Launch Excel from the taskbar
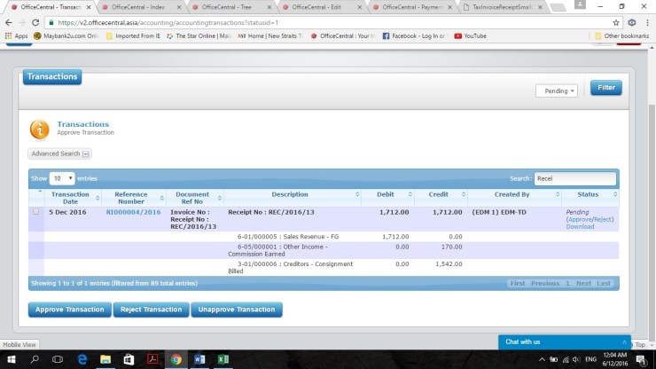The image size is (656, 369). click(x=223, y=359)
